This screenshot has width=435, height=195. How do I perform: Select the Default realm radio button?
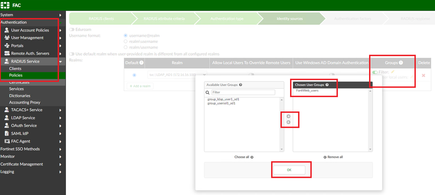tap(135, 75)
